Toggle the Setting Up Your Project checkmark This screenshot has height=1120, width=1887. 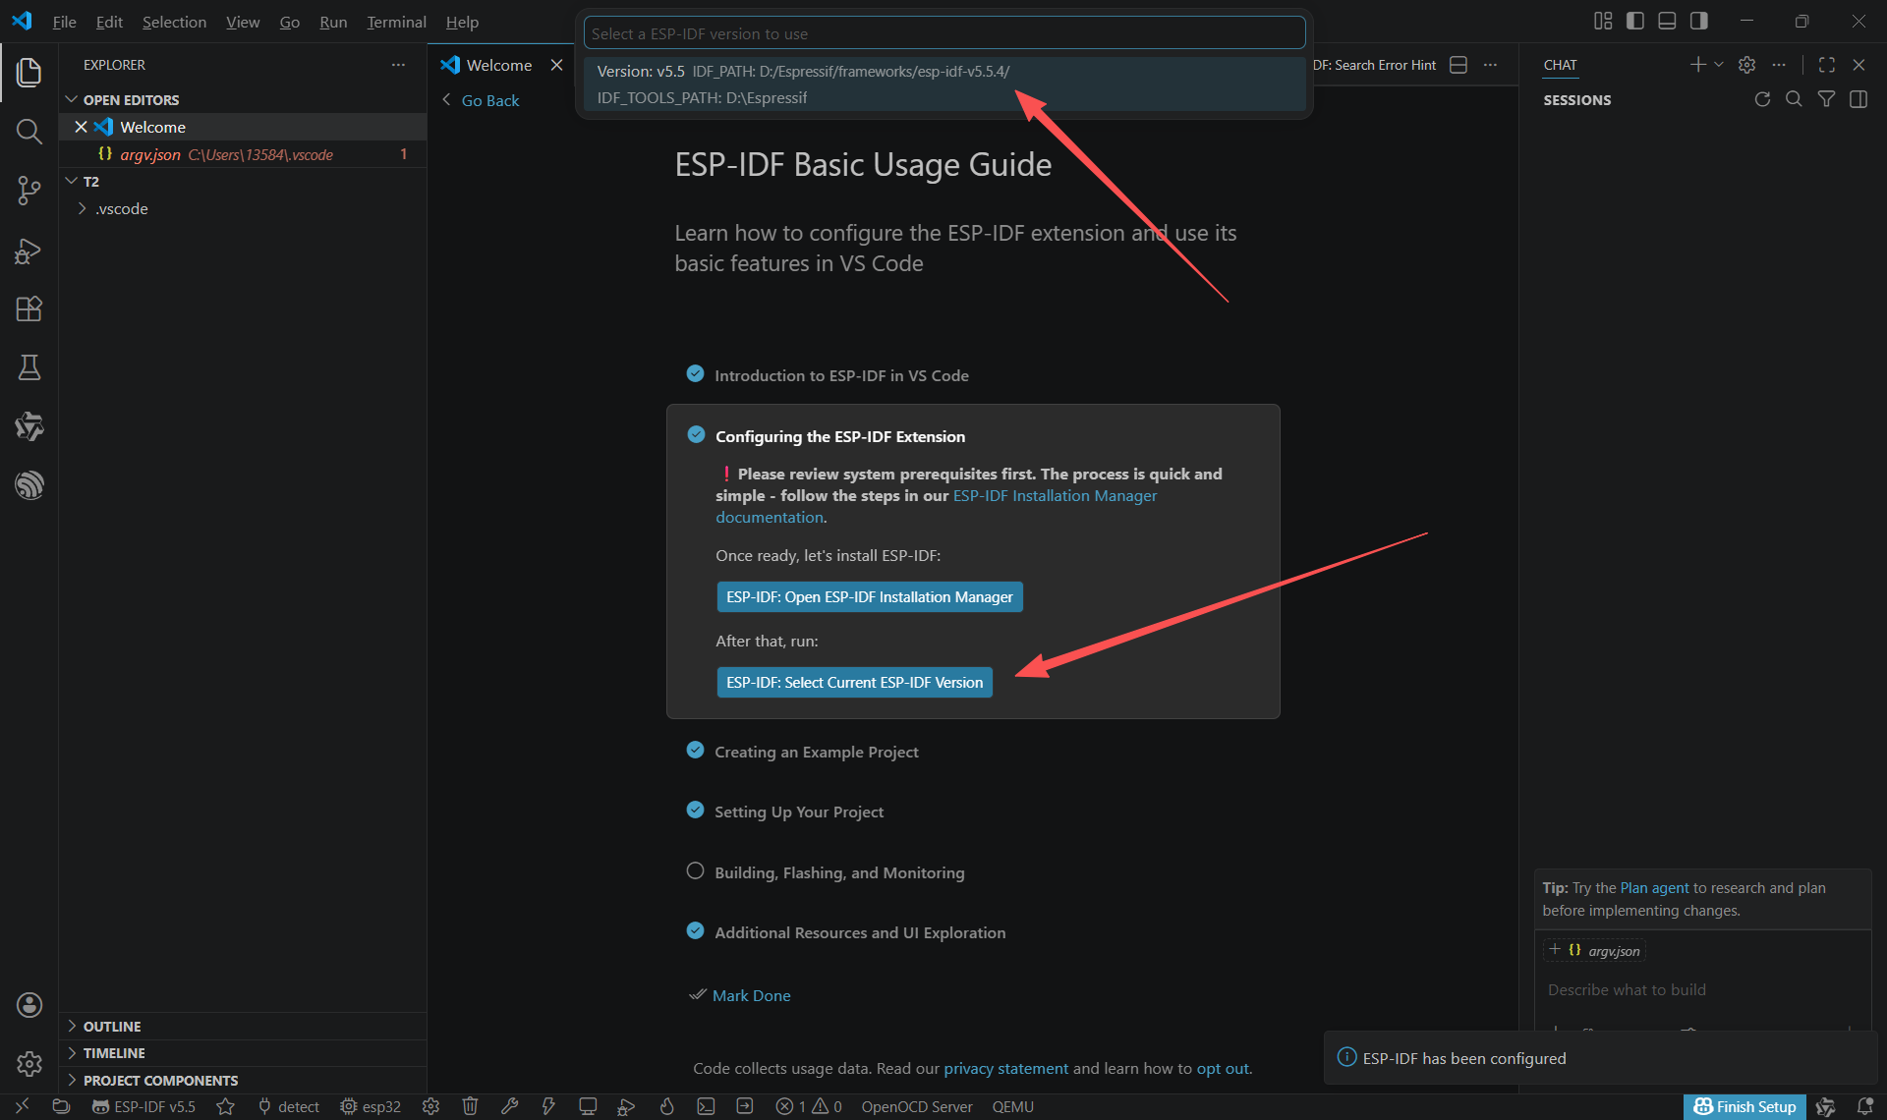coord(695,811)
